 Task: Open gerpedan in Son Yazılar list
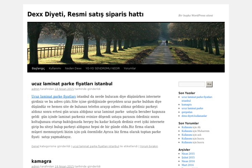coord(187,112)
